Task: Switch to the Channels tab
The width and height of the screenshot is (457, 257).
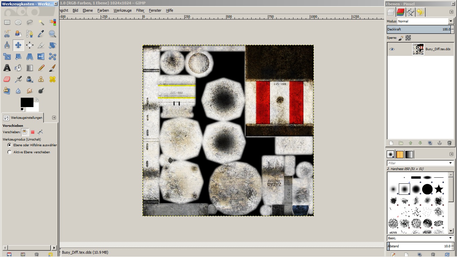Action: [400, 12]
